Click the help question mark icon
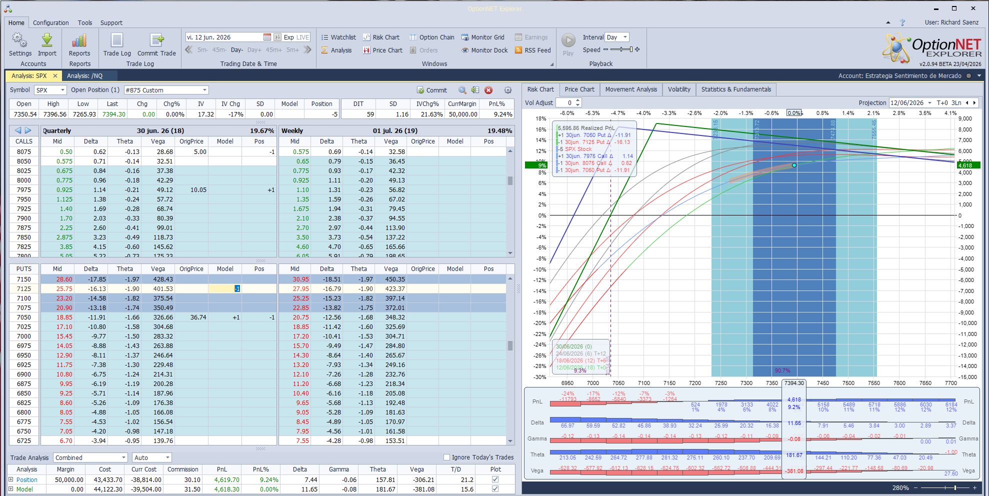 coord(902,22)
